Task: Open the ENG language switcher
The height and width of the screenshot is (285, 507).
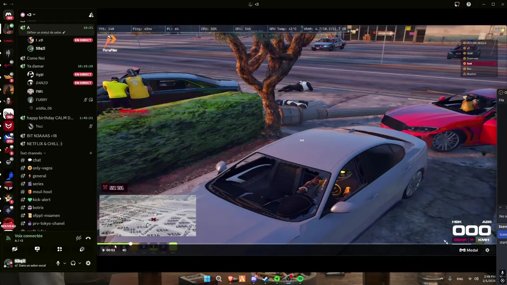Action: click(x=460, y=279)
